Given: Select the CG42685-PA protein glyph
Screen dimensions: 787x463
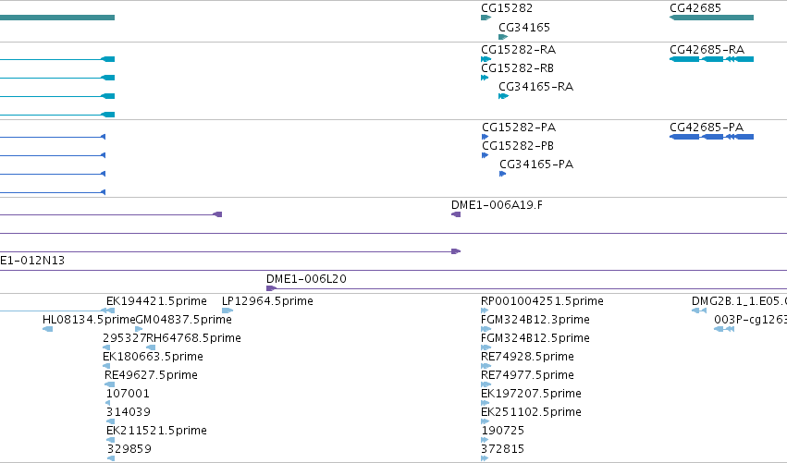Looking at the screenshot, I should (x=712, y=137).
